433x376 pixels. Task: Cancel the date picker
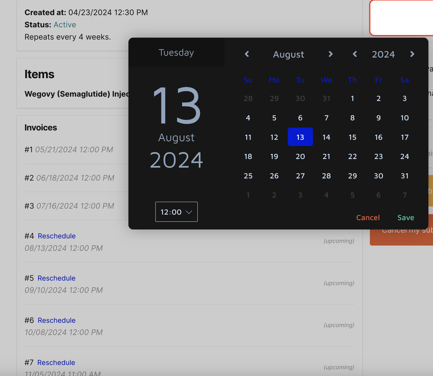pyautogui.click(x=368, y=218)
